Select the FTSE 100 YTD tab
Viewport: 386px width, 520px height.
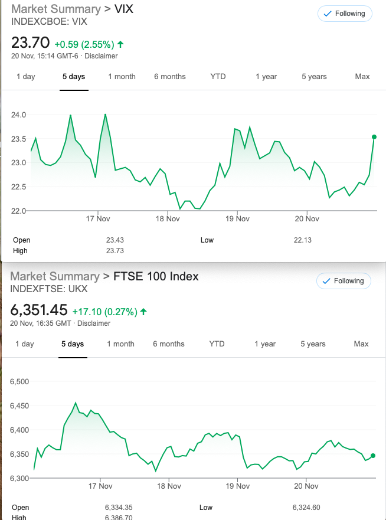click(217, 344)
